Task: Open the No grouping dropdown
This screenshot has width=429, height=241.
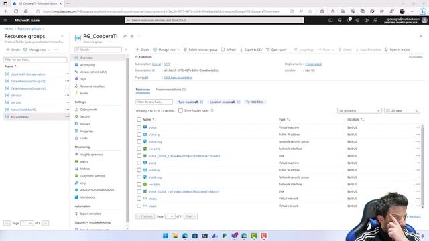Action: pyautogui.click(x=359, y=110)
